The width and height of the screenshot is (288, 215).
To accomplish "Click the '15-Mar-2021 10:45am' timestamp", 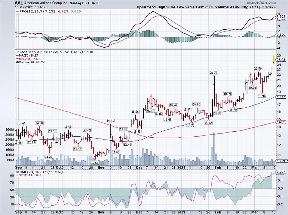I will (x=32, y=7).
